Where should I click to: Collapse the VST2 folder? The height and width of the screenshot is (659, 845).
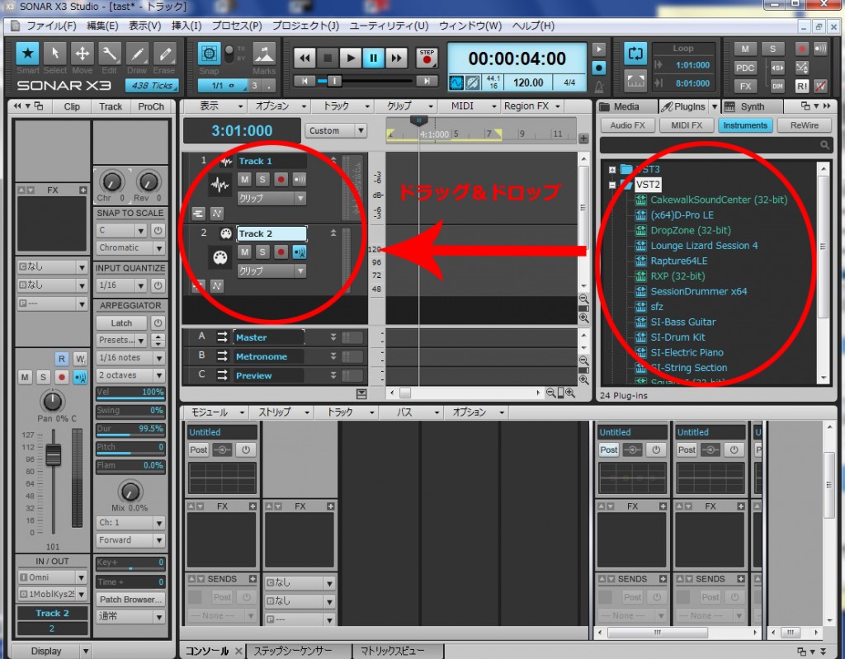point(612,185)
